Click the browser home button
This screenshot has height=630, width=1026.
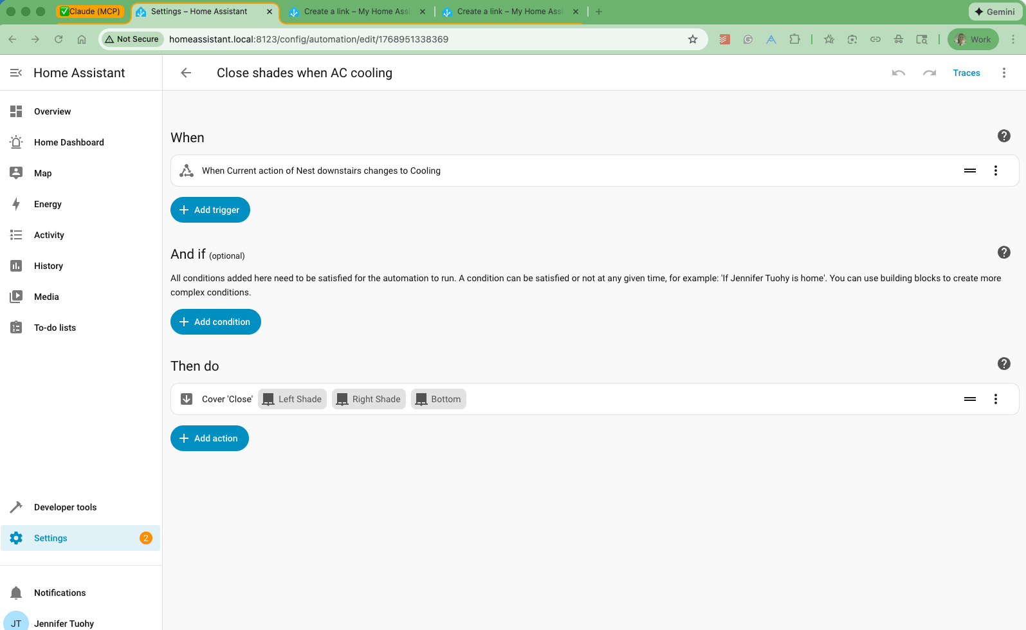[x=82, y=39]
